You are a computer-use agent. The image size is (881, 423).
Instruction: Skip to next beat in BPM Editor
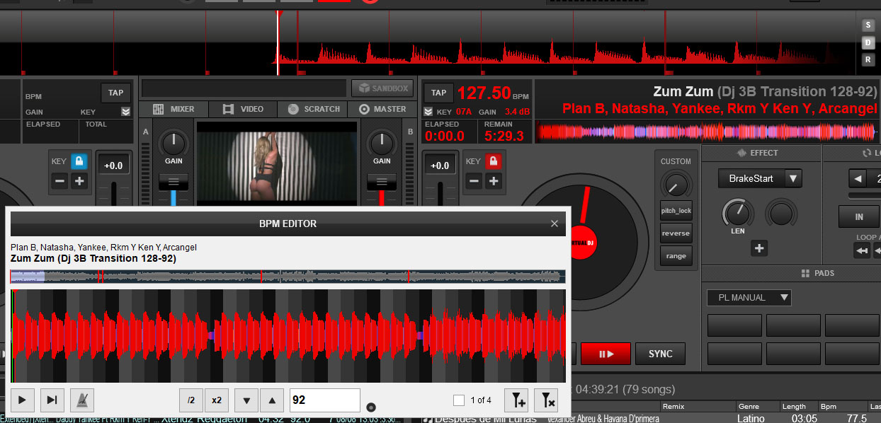pos(52,400)
